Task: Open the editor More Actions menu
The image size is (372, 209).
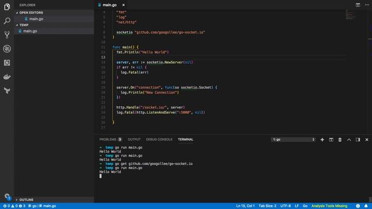Action: tap(367, 5)
